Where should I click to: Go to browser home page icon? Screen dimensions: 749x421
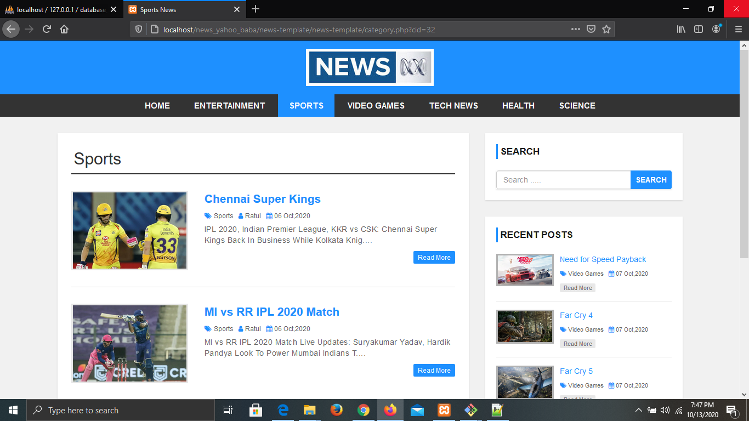[x=64, y=29]
